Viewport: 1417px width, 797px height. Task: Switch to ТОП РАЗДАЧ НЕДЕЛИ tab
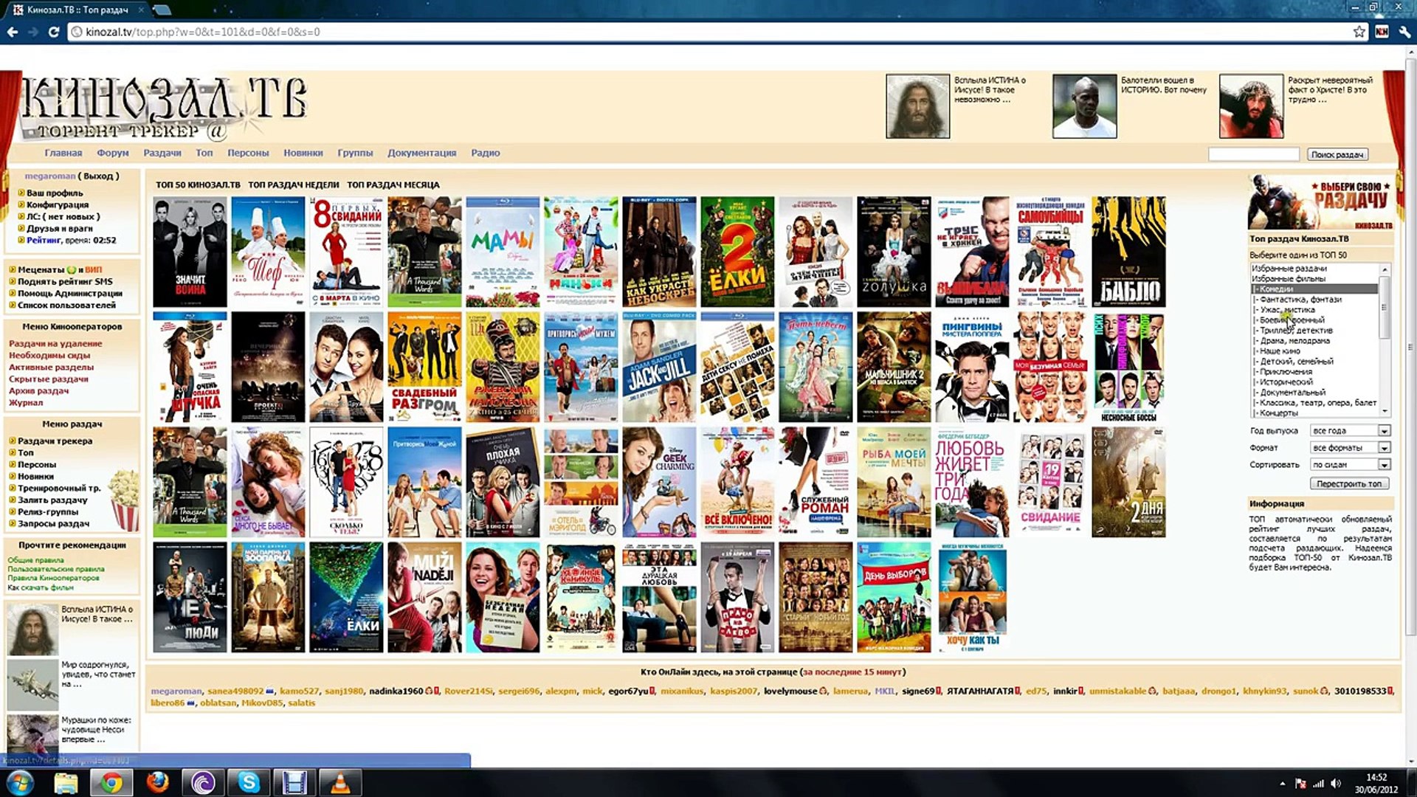[x=293, y=185]
